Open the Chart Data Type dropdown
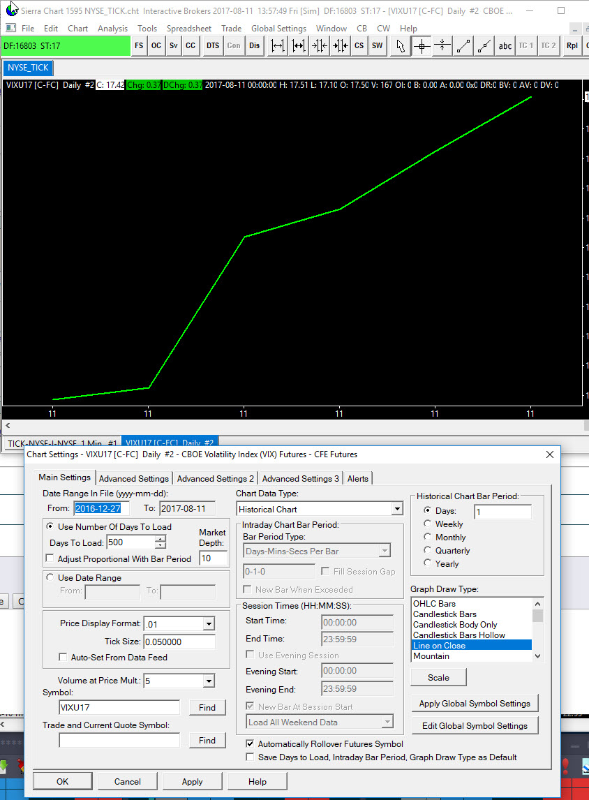 pyautogui.click(x=397, y=509)
